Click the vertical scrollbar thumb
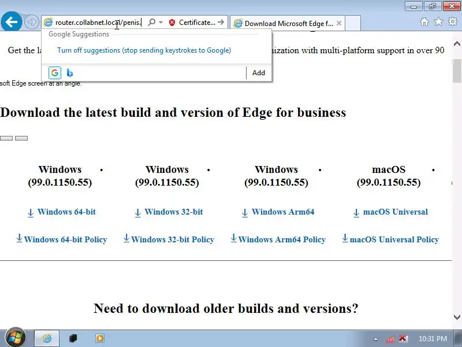This screenshot has height=347, width=462. 457,71
